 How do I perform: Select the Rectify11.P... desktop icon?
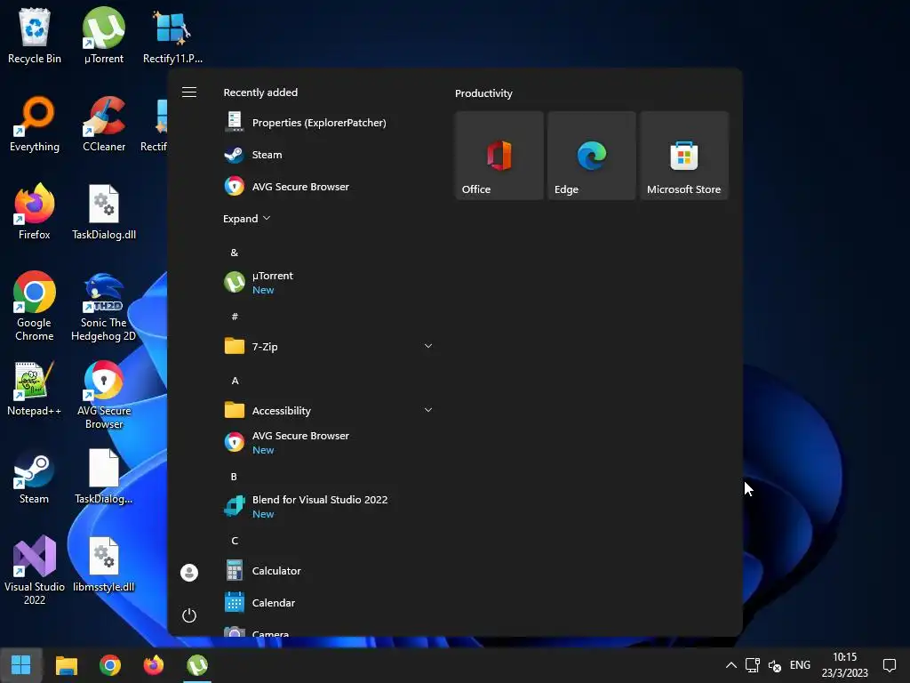(x=172, y=36)
